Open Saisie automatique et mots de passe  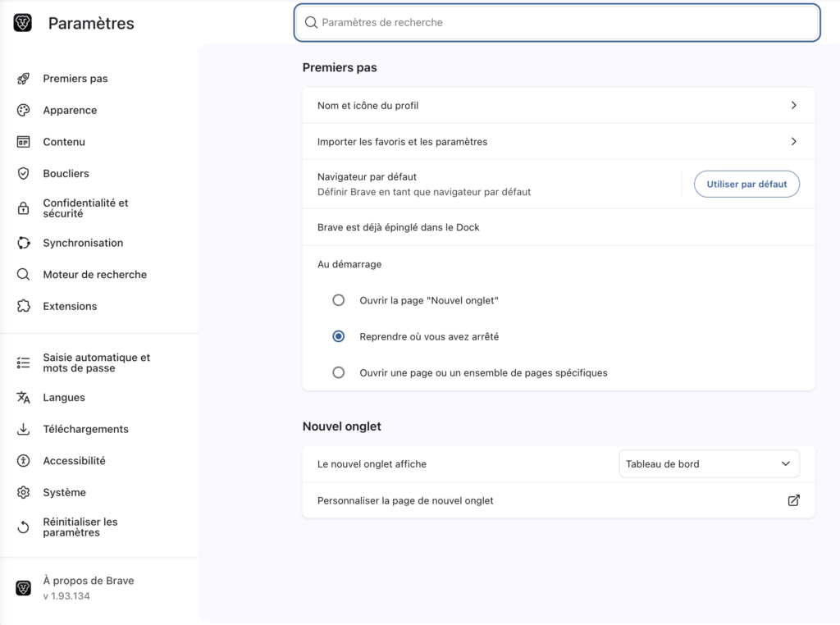97,363
